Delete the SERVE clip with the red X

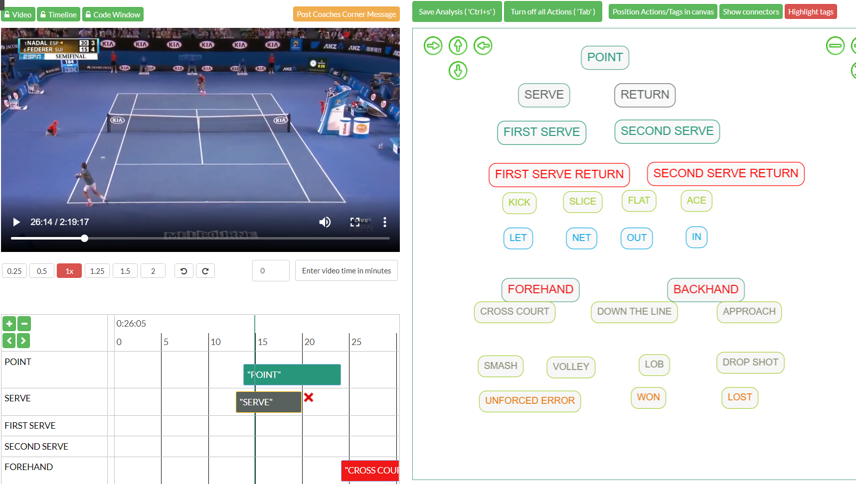[309, 397]
